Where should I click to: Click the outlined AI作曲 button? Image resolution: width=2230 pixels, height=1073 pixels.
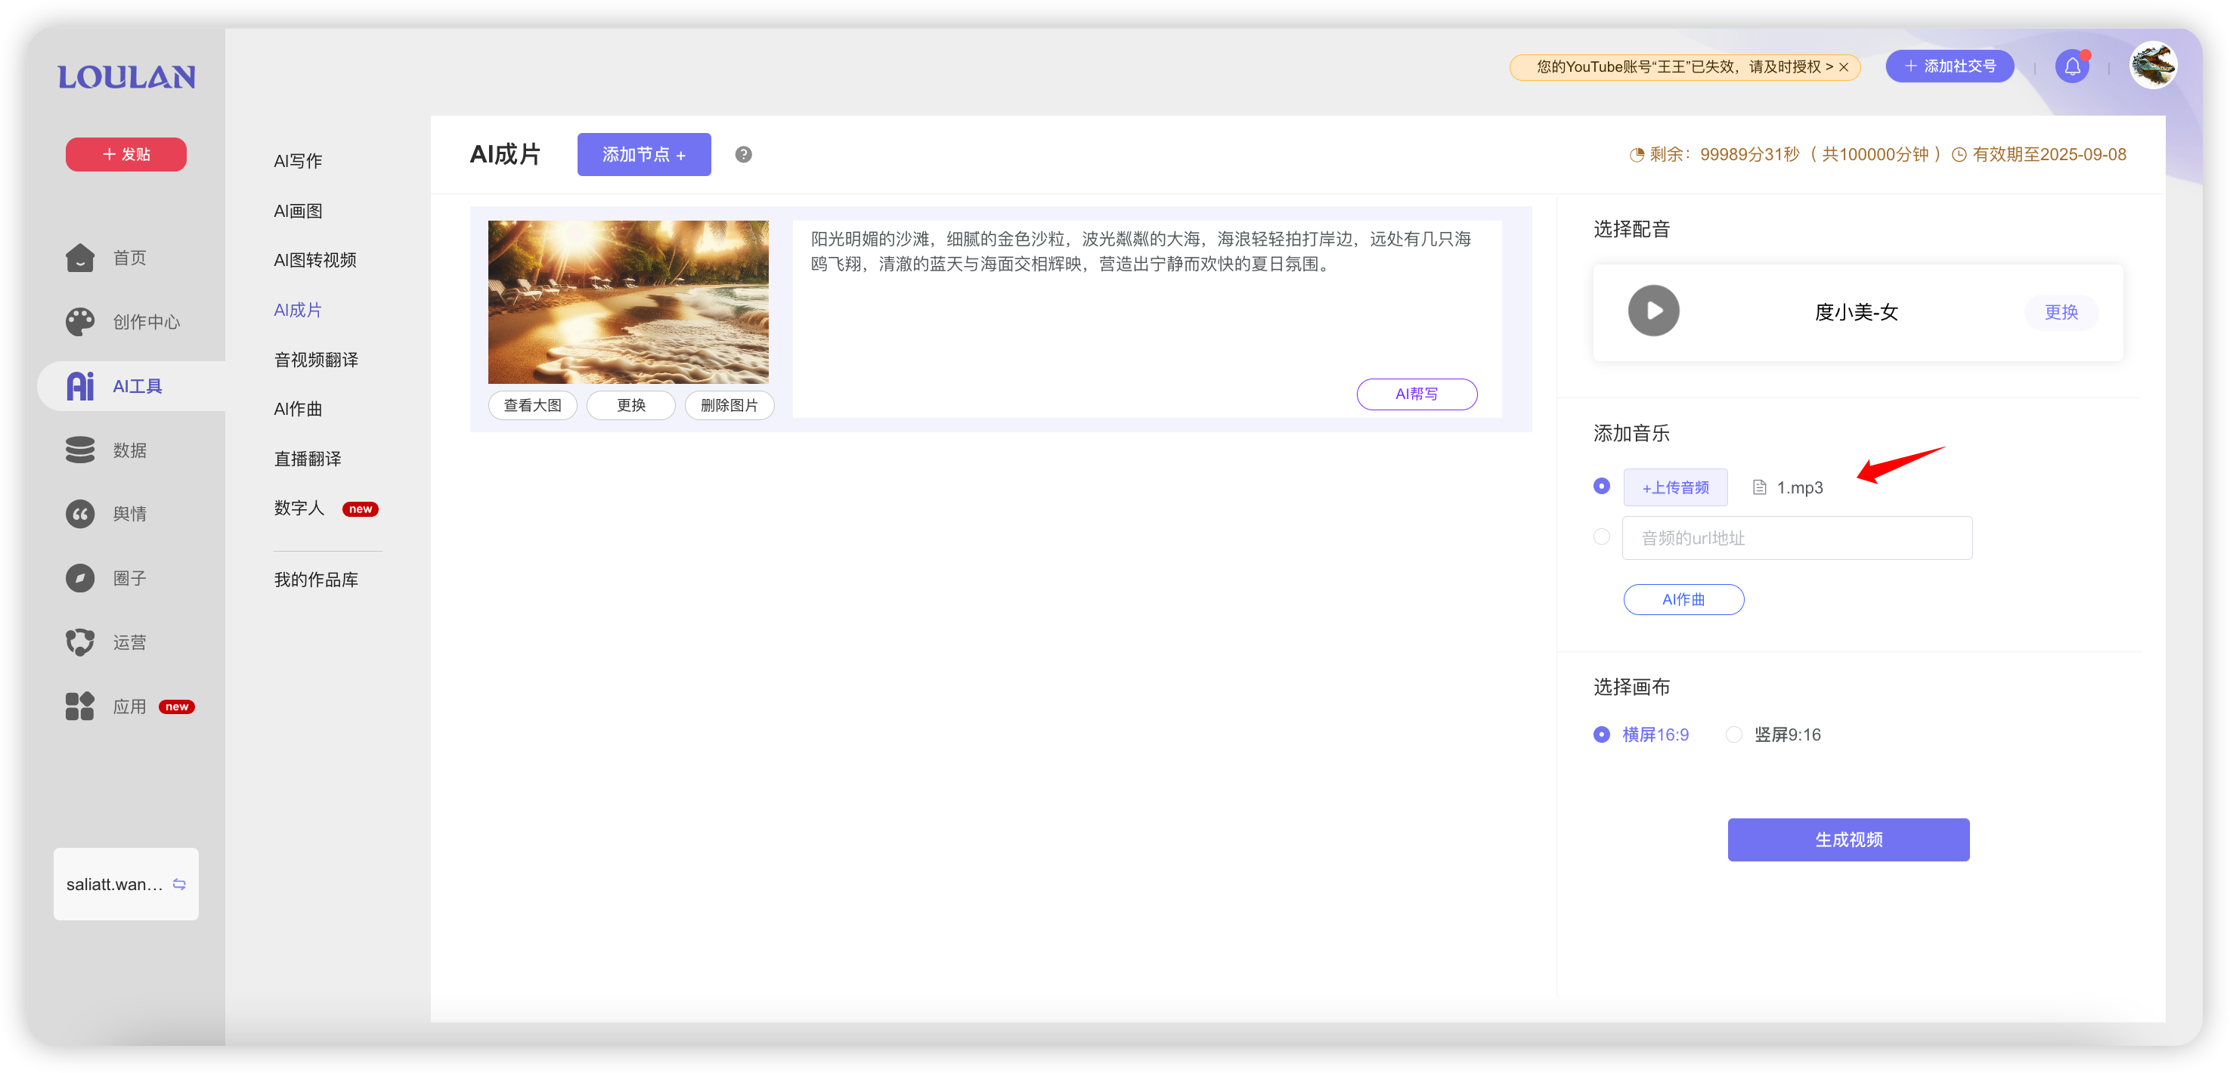(x=1683, y=600)
